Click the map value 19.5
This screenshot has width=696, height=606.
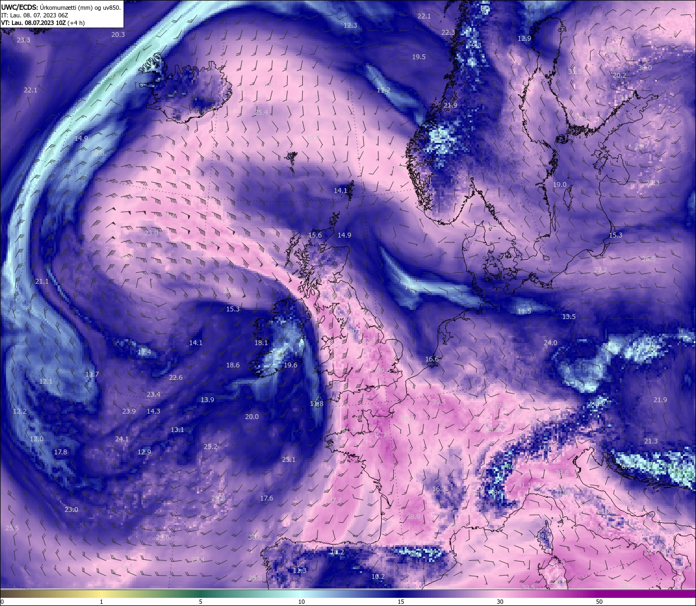419,57
